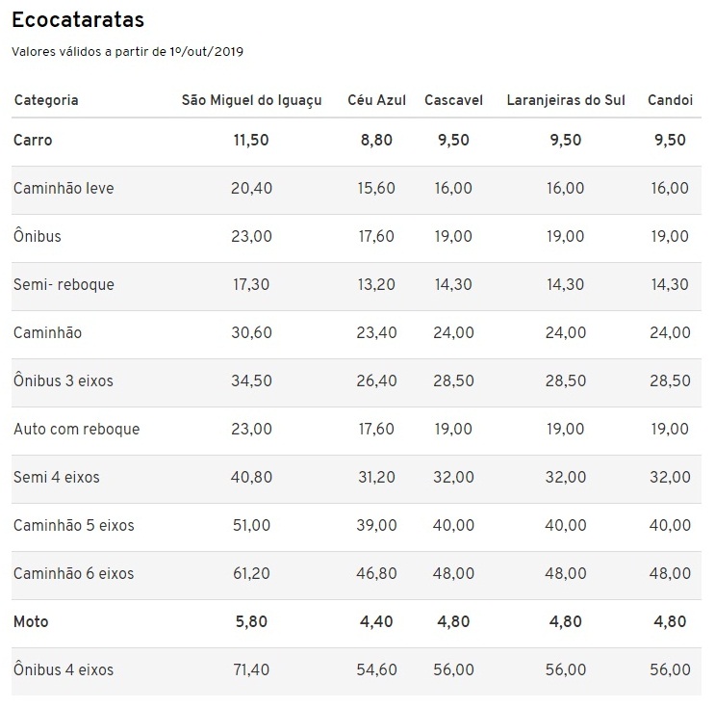Click the validity date note text
This screenshot has height=708, width=715.
point(127,51)
